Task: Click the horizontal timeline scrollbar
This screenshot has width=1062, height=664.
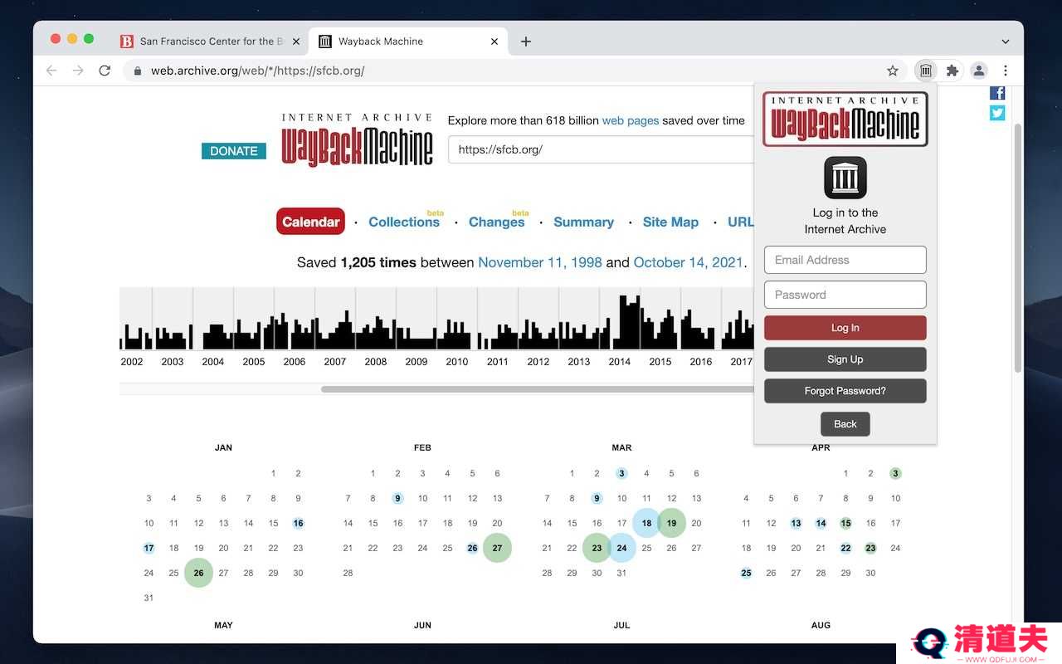Action: pyautogui.click(x=531, y=389)
